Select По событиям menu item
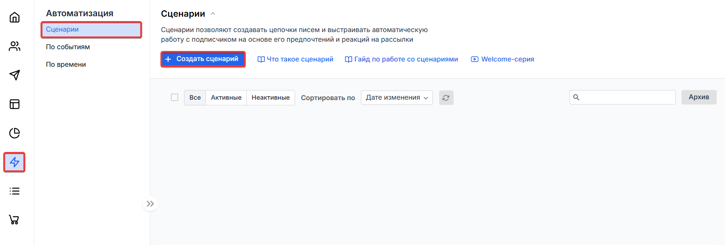 point(68,47)
